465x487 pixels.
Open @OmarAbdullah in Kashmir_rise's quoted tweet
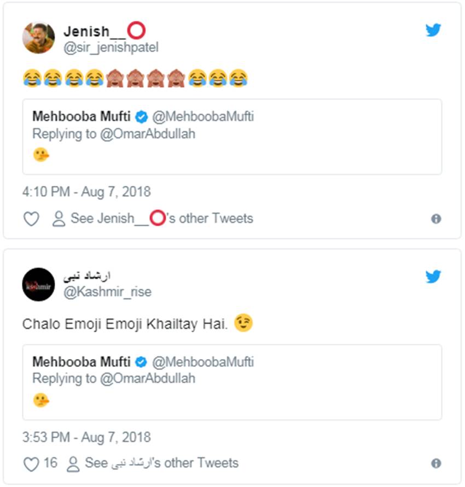tap(147, 378)
